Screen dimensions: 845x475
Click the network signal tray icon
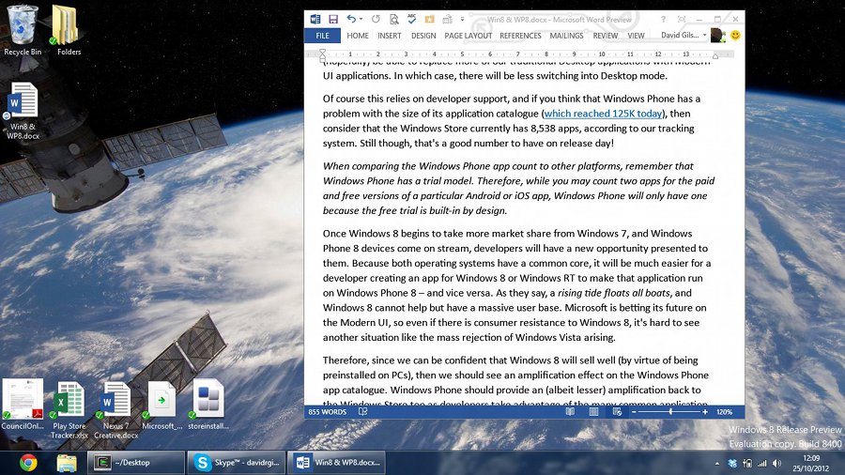(x=762, y=463)
